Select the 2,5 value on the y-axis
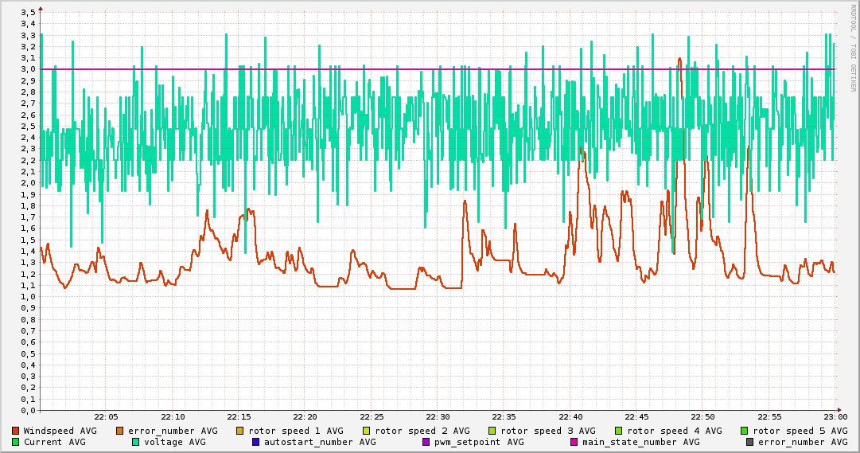The image size is (860, 453). tap(28, 127)
